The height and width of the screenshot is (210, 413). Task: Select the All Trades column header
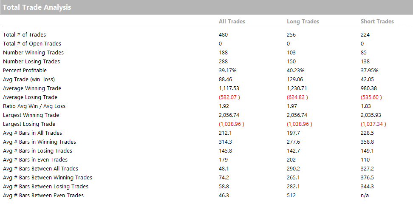tap(232, 21)
